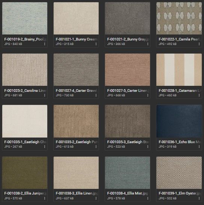The image size is (204, 205).
Task: Open more options for F-001035-2 Eastleigh file
Action: click(x=96, y=147)
